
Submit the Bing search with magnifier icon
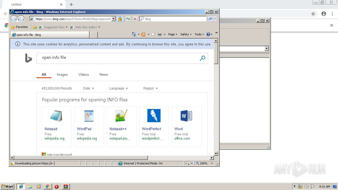(x=203, y=58)
